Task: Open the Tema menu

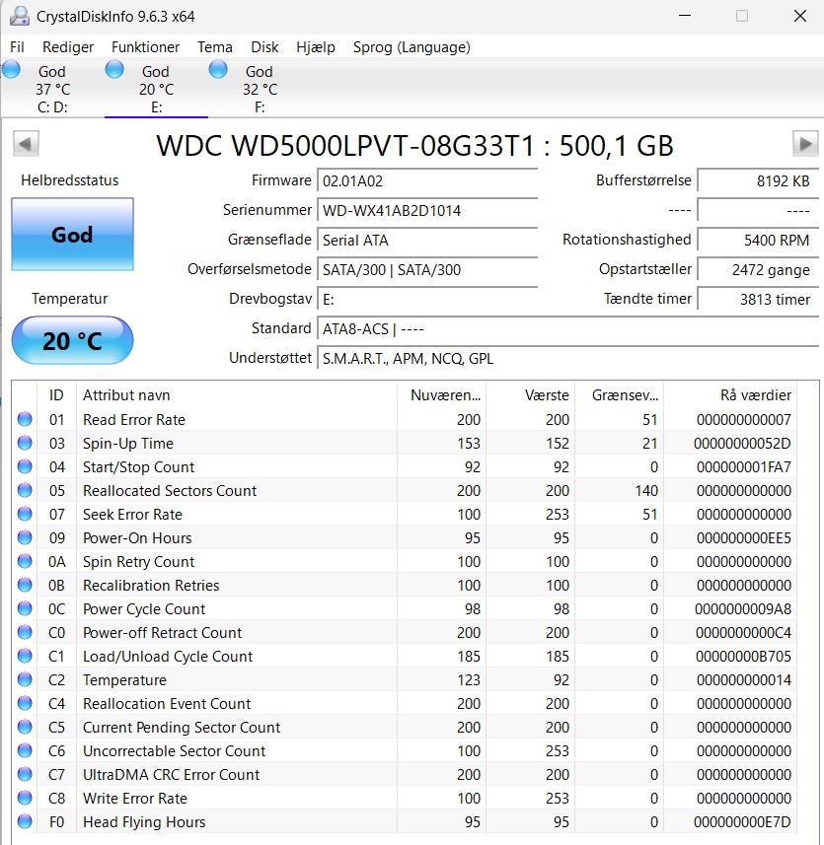Action: 214,47
